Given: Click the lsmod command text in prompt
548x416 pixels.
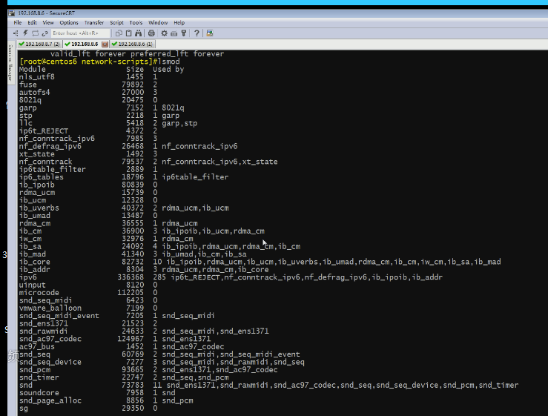Looking at the screenshot, I should point(168,62).
